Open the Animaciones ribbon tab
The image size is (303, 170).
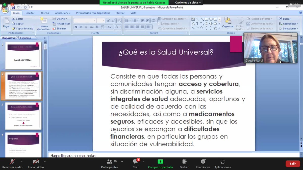pyautogui.click(x=62, y=13)
